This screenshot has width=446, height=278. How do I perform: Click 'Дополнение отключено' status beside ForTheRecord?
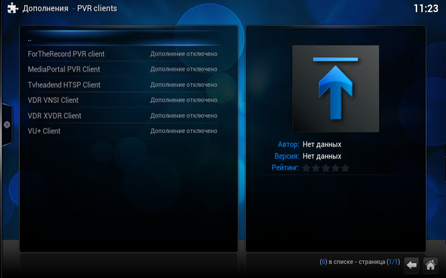[x=183, y=54]
